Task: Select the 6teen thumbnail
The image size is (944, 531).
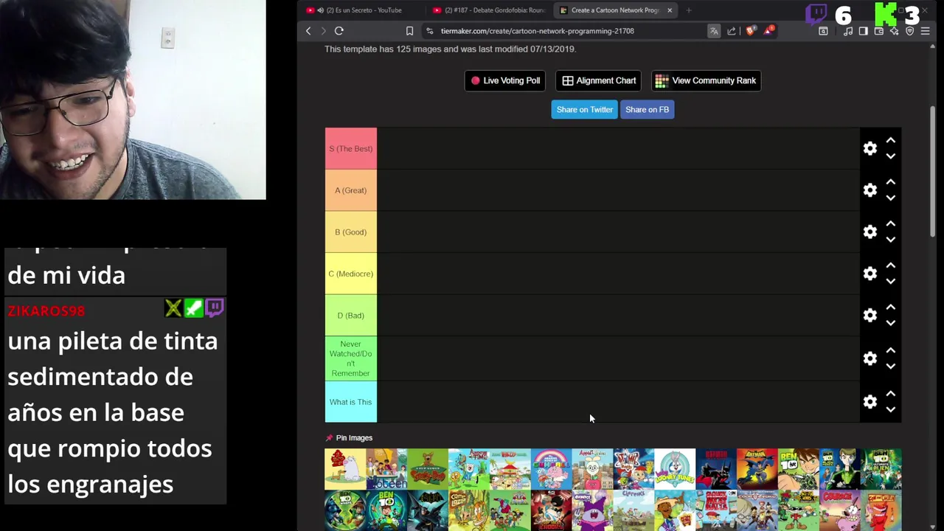Action: pos(386,469)
